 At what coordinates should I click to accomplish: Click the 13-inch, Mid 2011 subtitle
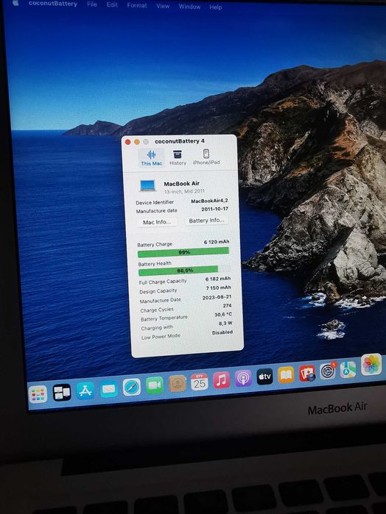[x=184, y=191]
